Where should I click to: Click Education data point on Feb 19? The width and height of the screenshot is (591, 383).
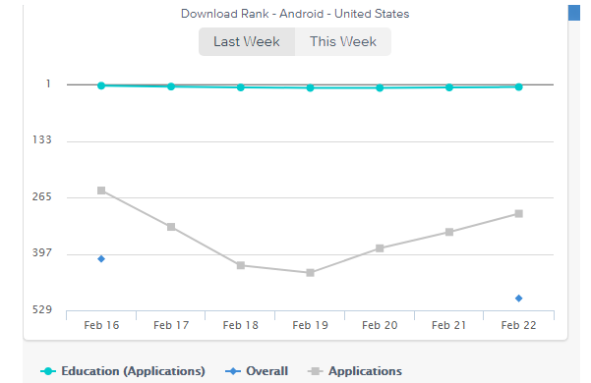point(310,87)
